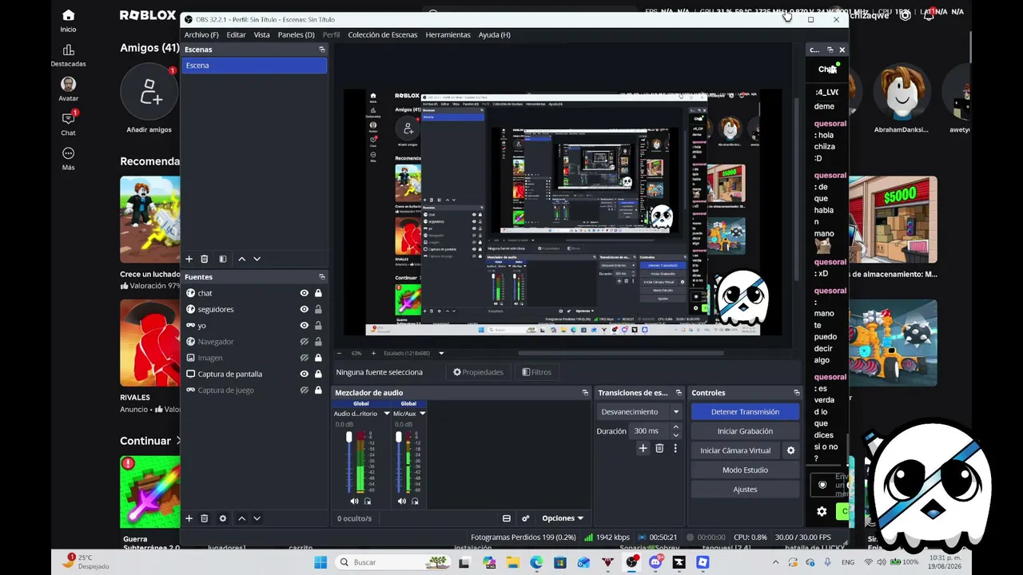
Task: Open the preview scaling dropdown
Action: tap(441, 353)
